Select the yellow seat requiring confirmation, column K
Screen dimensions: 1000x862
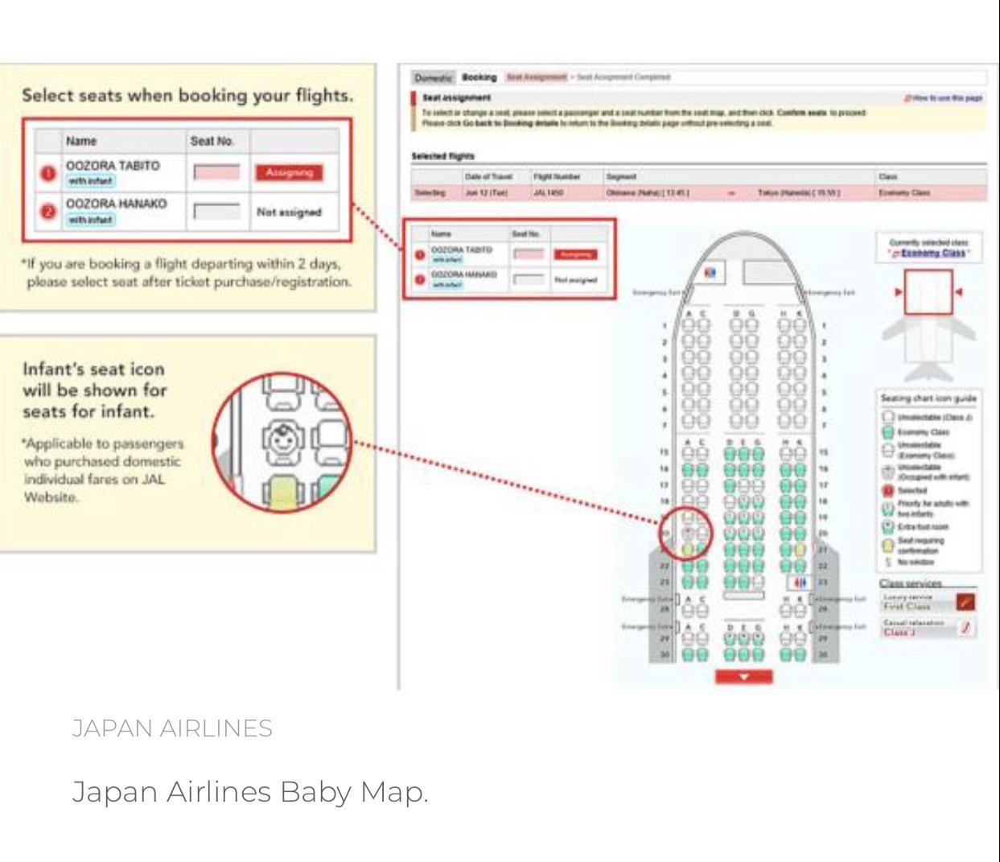click(x=799, y=550)
